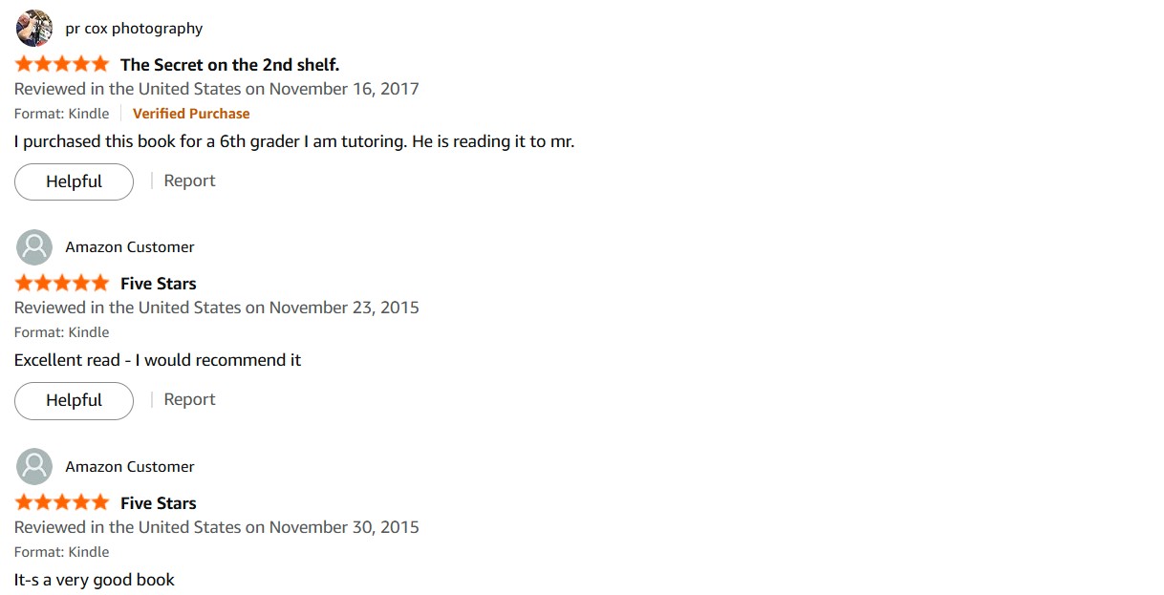Click the avatar icon of the November 30, 2015 reviewer
The image size is (1164, 595).
(x=34, y=467)
